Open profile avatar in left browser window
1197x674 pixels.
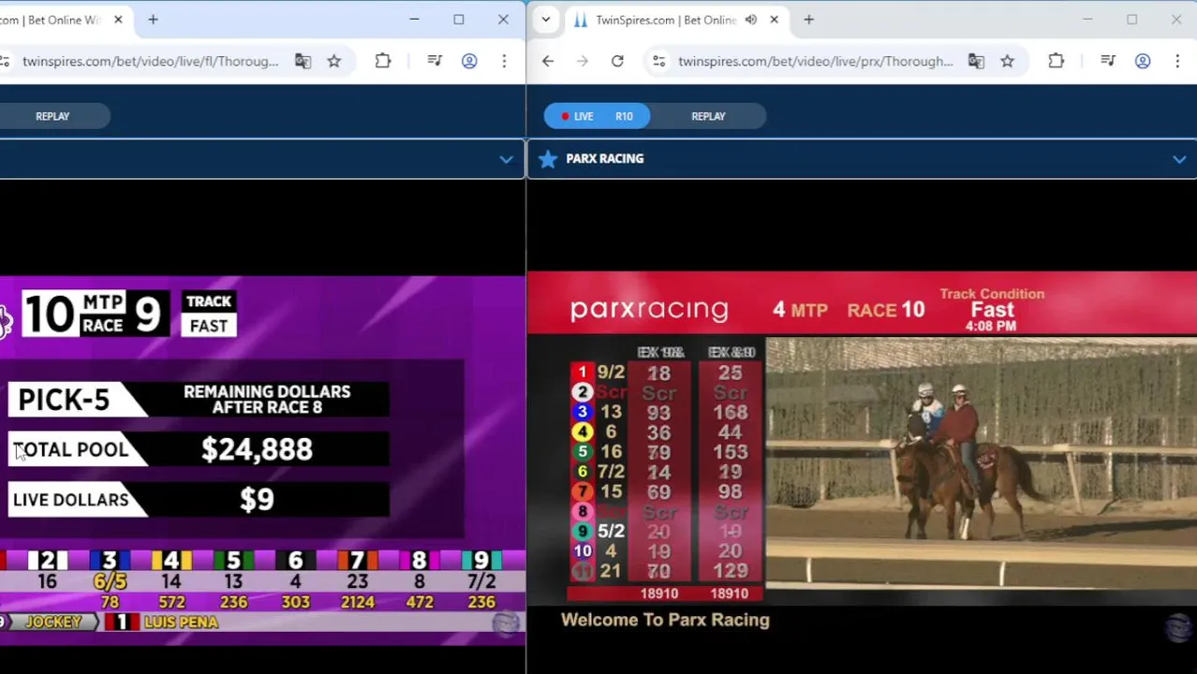pyautogui.click(x=469, y=61)
